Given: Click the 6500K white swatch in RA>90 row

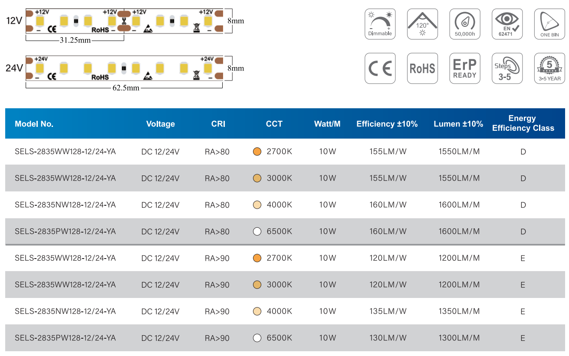Looking at the screenshot, I should tap(257, 338).
